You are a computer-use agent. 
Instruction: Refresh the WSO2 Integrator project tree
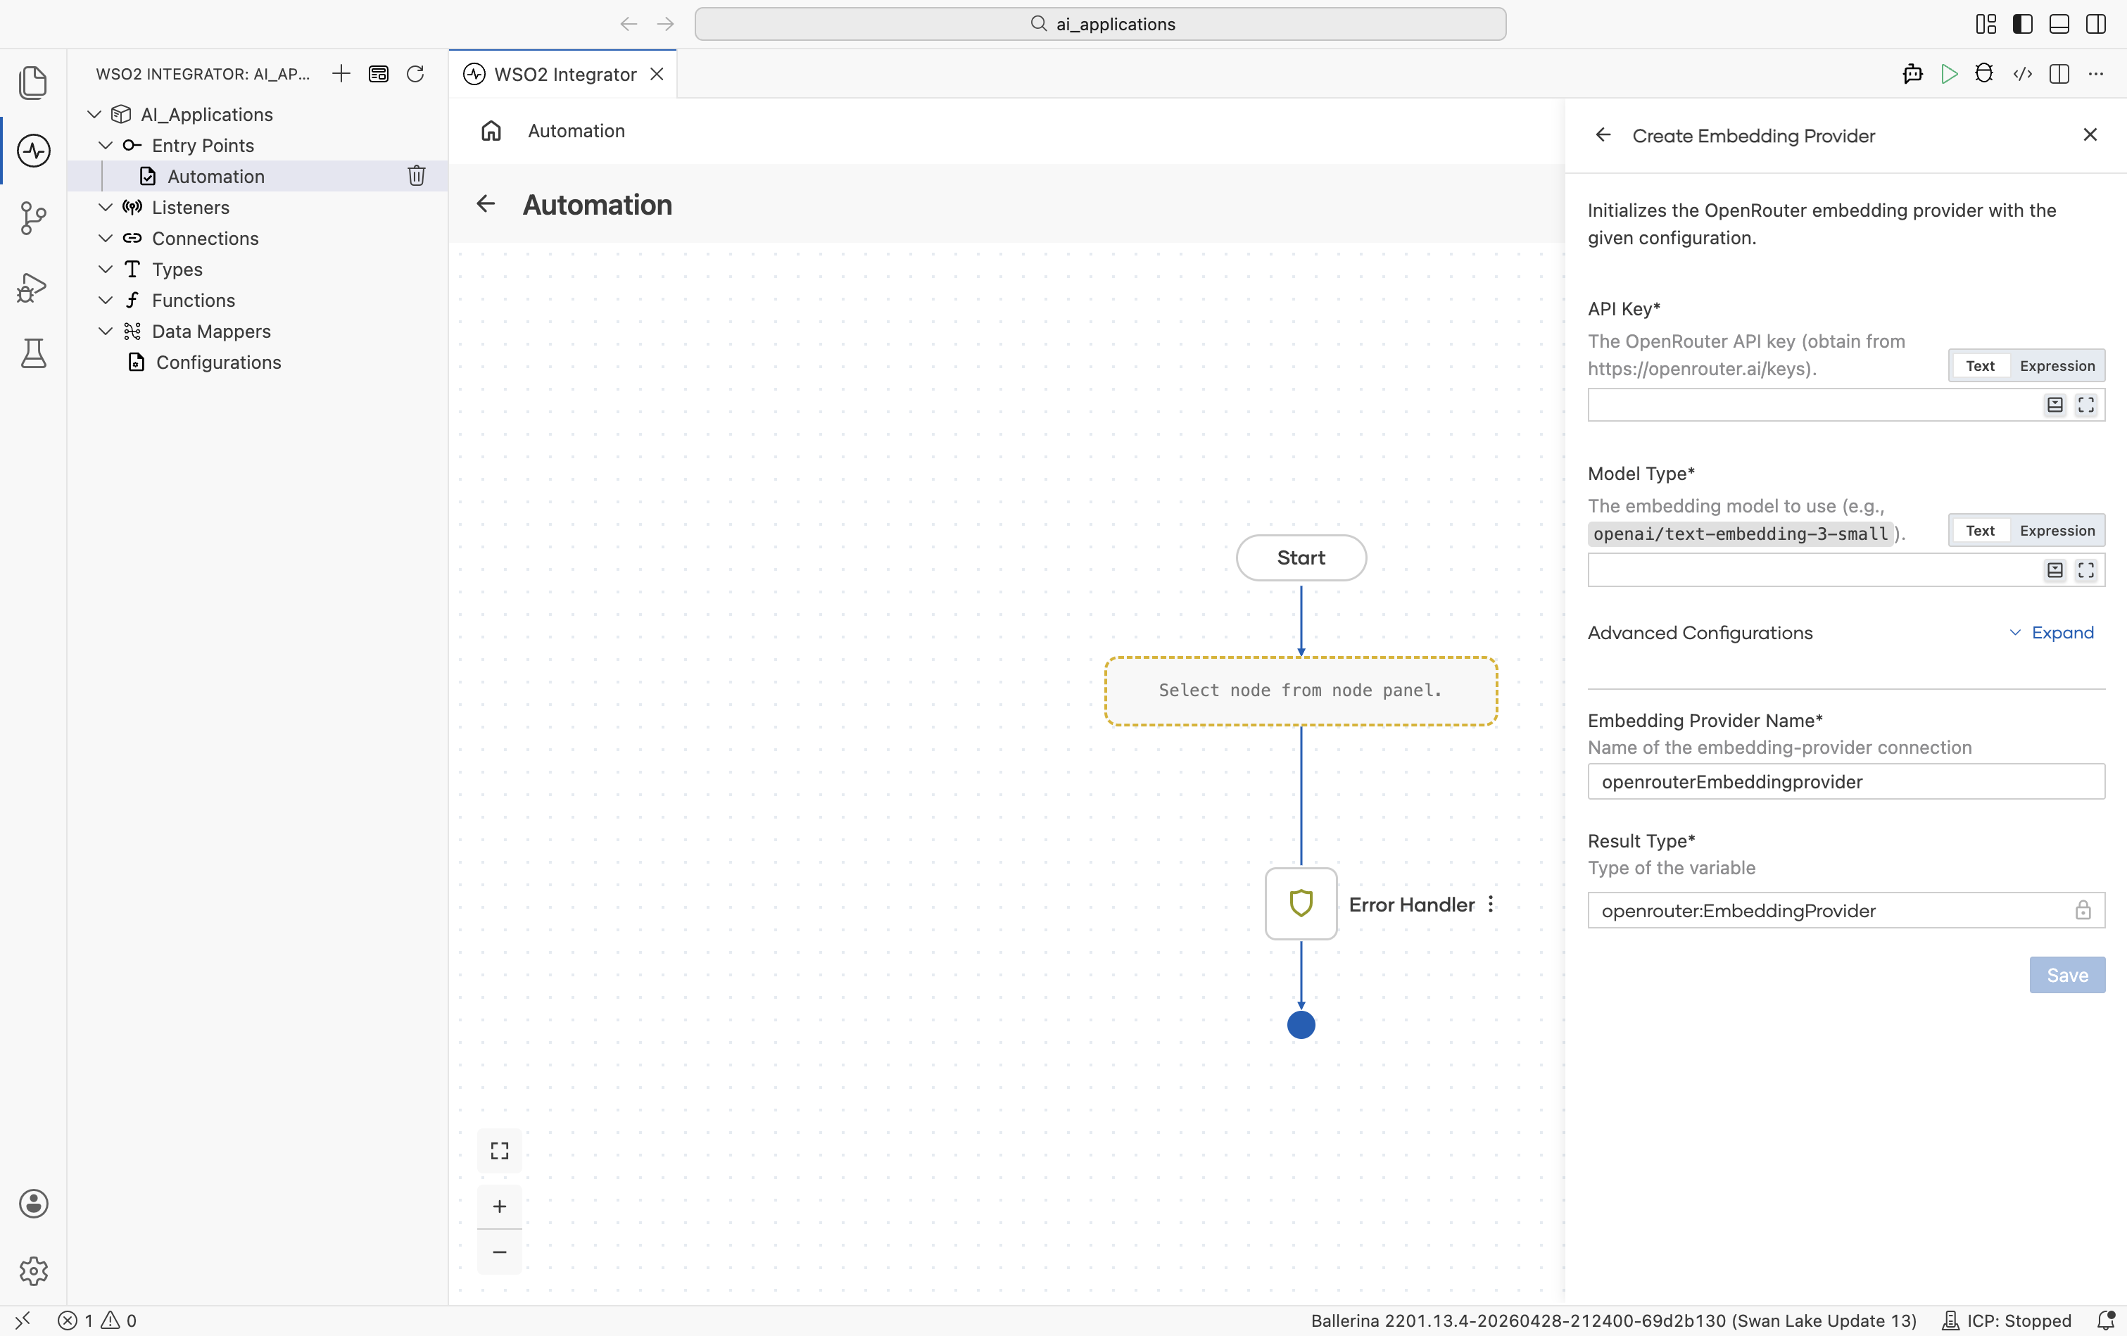(x=415, y=73)
